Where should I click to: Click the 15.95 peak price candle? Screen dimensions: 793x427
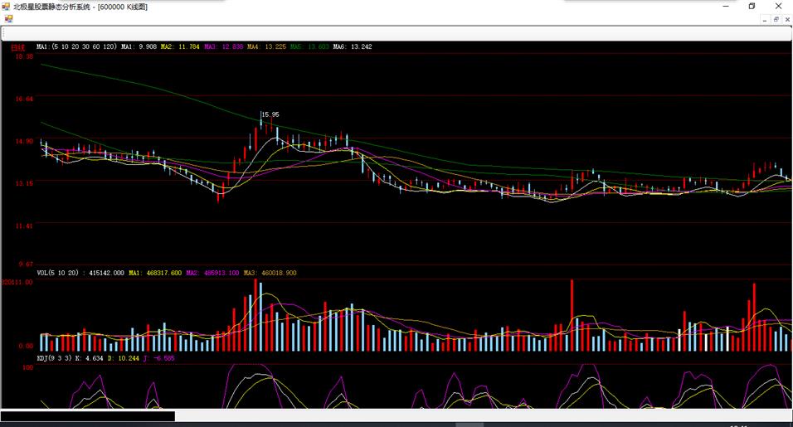261,123
